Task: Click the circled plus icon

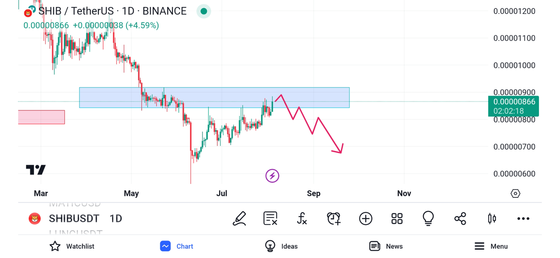Action: (x=365, y=218)
